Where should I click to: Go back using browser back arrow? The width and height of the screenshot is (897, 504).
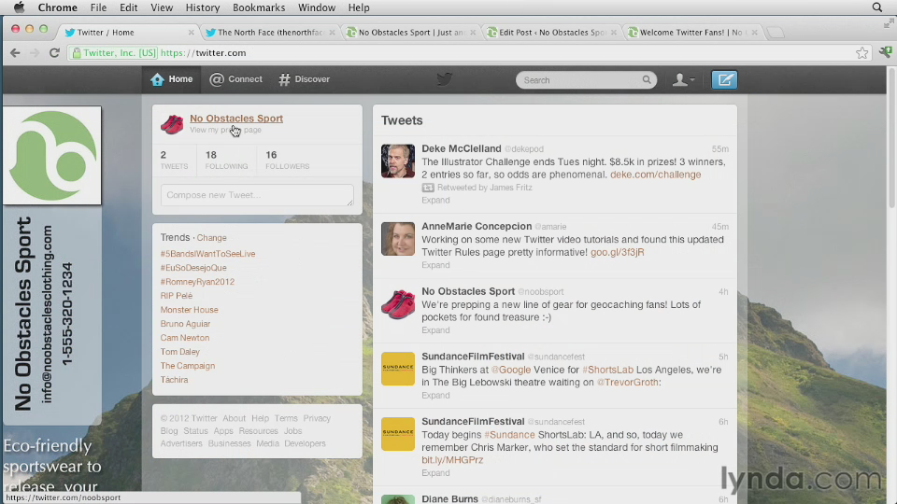click(x=15, y=53)
